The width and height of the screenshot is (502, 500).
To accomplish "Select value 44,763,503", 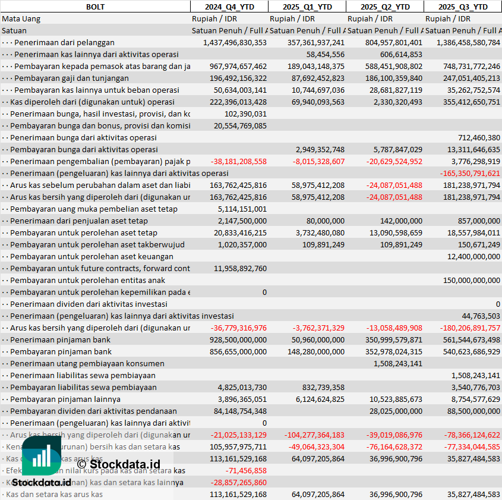I will click(481, 316).
